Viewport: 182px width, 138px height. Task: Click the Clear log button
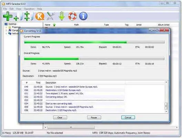[x=60, y=117]
